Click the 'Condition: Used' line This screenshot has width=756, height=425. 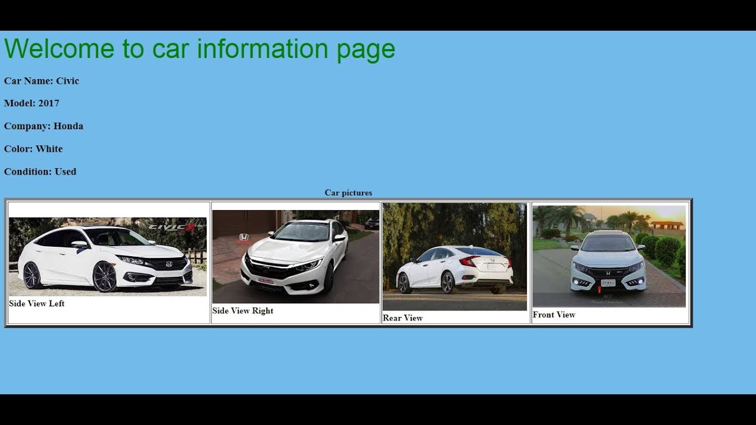[x=40, y=172]
